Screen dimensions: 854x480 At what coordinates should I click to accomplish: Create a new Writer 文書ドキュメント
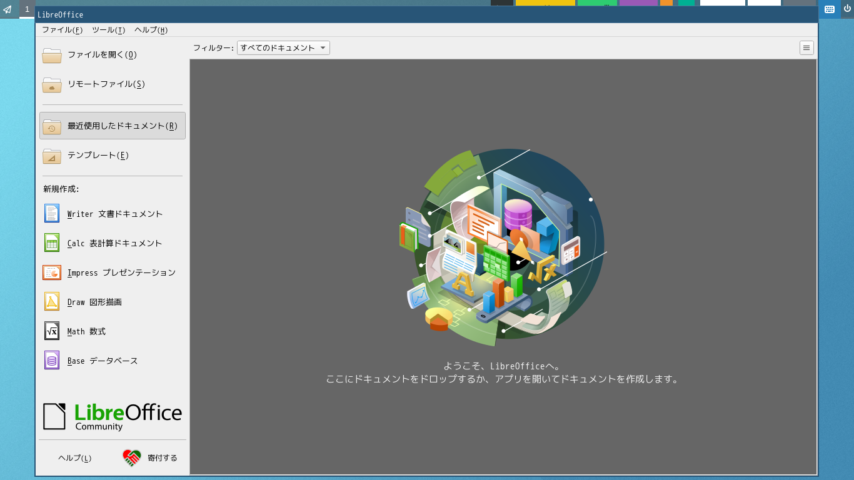click(x=113, y=214)
